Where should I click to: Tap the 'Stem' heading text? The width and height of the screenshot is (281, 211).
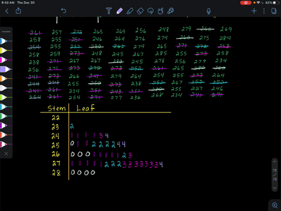pyautogui.click(x=57, y=108)
